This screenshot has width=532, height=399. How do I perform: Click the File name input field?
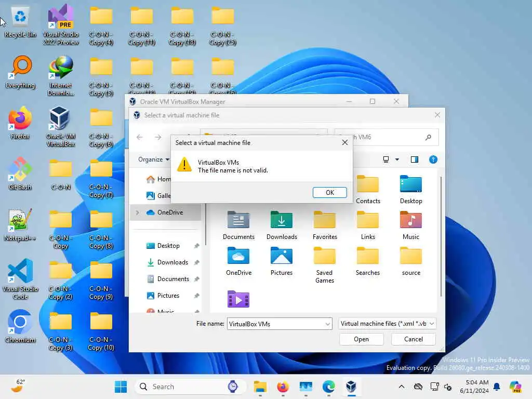pos(275,324)
